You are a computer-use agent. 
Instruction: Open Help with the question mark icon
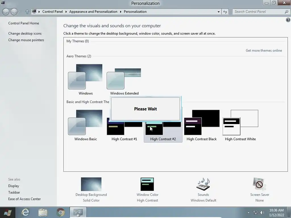coord(288,20)
